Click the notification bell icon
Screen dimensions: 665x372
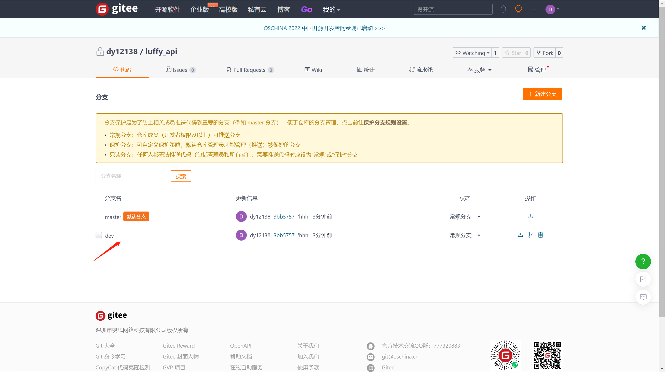(503, 9)
